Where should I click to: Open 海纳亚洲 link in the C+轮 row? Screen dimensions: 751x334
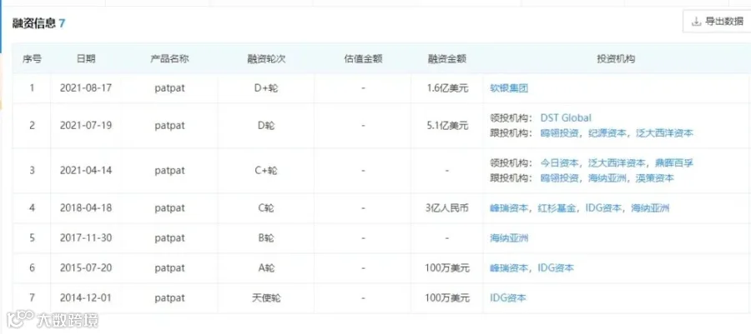[607, 178]
